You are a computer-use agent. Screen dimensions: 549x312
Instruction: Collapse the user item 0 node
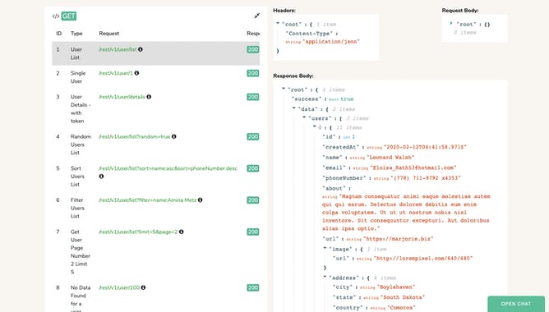pos(315,126)
